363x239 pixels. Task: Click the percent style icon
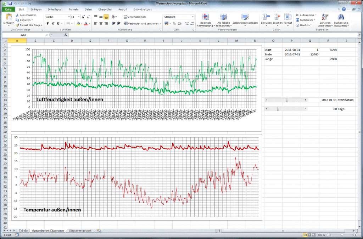point(174,24)
